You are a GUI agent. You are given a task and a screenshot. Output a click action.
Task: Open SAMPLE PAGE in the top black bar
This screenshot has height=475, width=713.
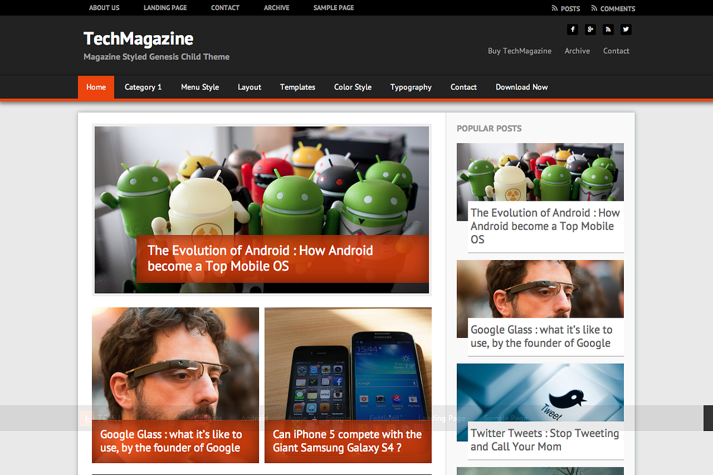pos(334,8)
